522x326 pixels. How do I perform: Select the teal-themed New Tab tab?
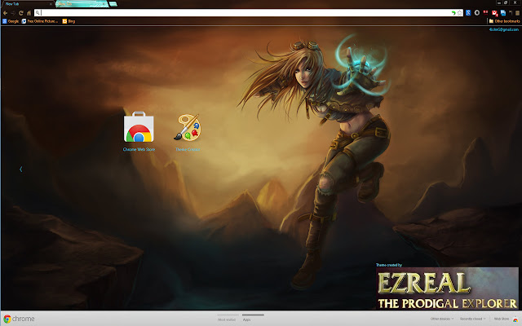click(82, 4)
